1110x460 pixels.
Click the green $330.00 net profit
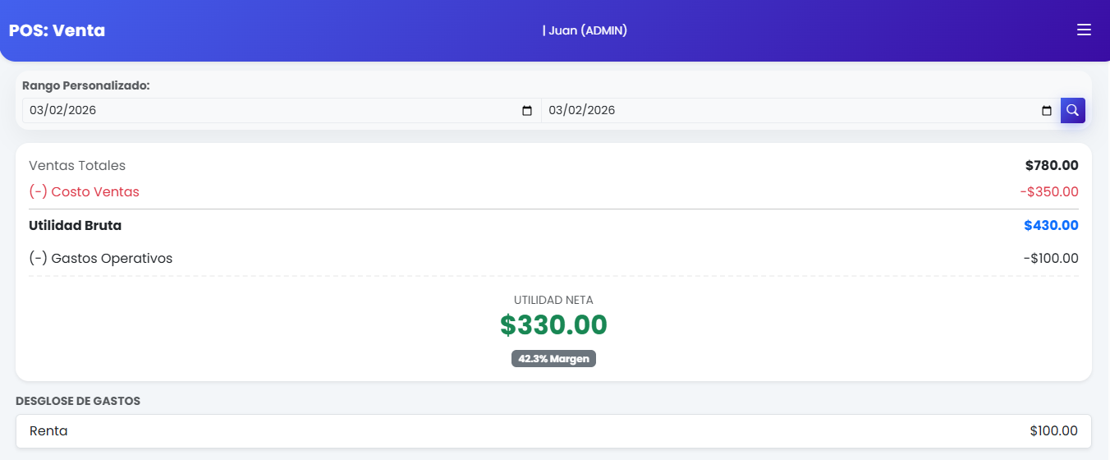pyautogui.click(x=553, y=325)
